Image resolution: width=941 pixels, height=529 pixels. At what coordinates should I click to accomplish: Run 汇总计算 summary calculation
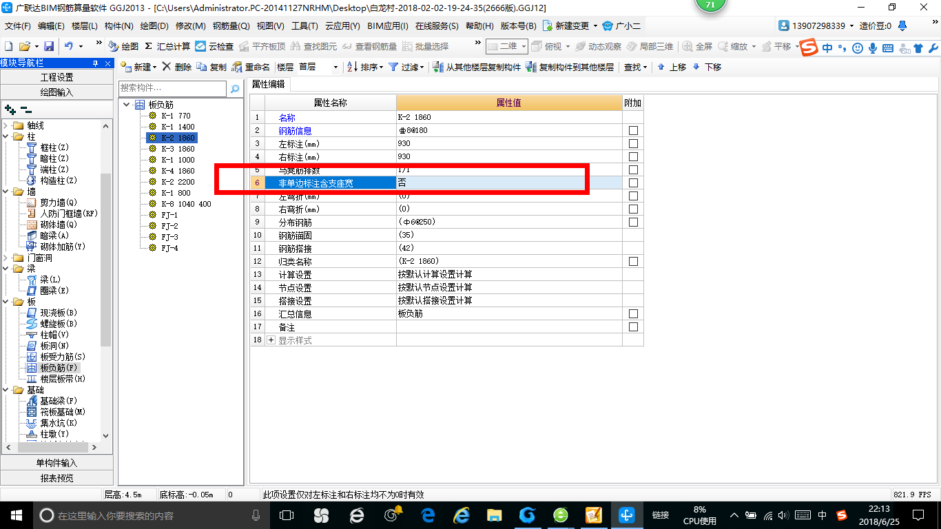167,46
